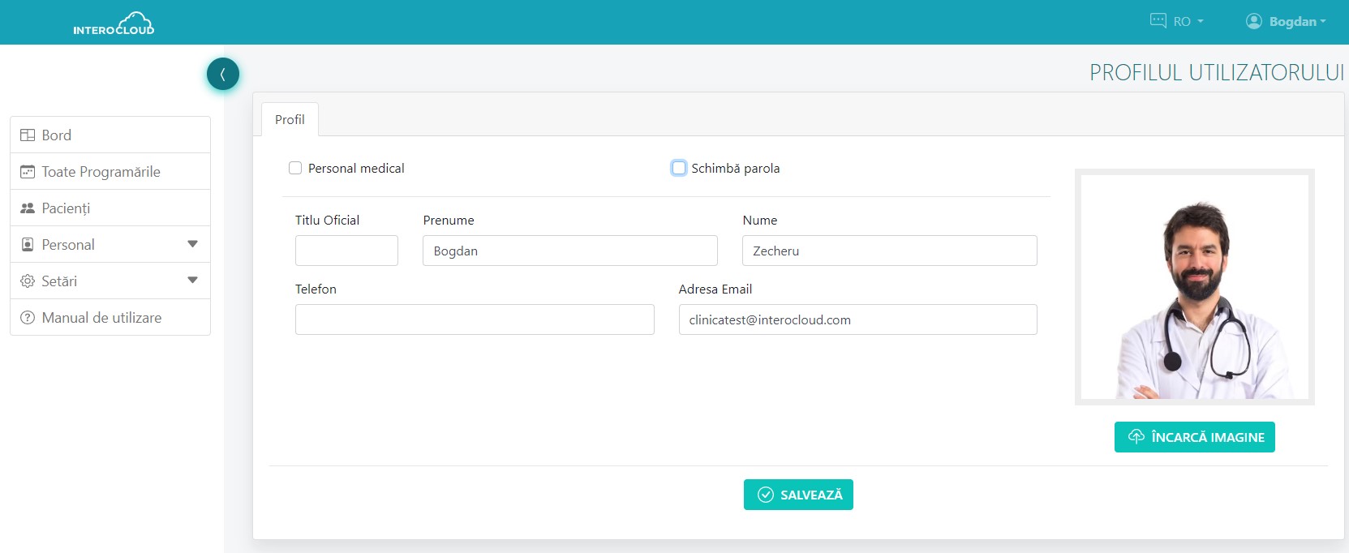This screenshot has height=553, width=1349.
Task: Click the ÎNCARCĂ IMAGINE upload button
Action: (x=1194, y=437)
